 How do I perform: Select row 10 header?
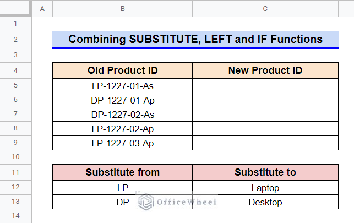[x=15, y=157]
